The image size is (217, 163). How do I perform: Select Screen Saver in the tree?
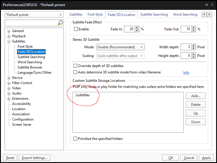(x=22, y=125)
